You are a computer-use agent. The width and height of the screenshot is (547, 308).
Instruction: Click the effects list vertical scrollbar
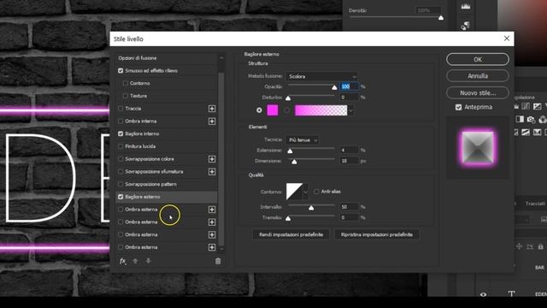tap(221, 159)
